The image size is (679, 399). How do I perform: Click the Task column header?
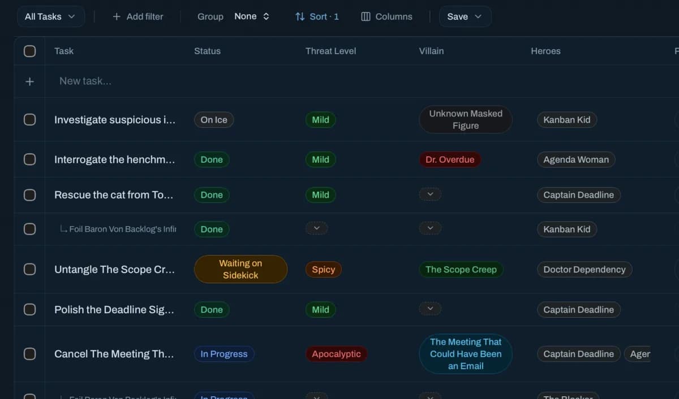(64, 51)
